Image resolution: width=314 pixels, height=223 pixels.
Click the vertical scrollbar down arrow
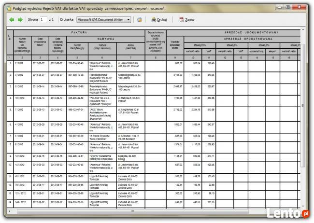(x=303, y=206)
